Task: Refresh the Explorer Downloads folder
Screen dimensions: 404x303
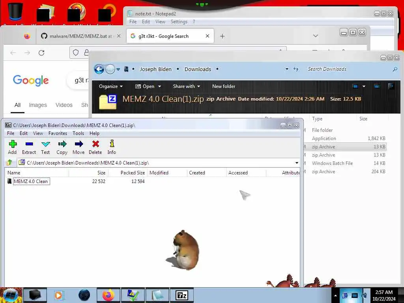Action: pos(296,69)
